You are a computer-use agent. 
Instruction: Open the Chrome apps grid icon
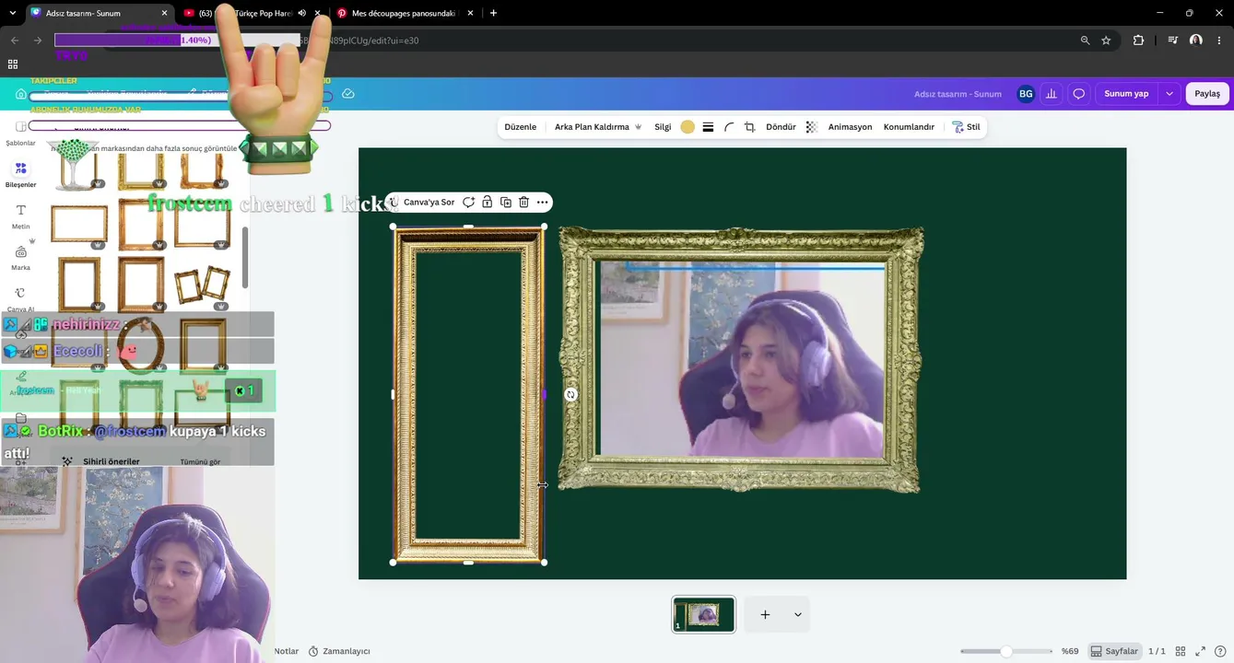pyautogui.click(x=13, y=64)
